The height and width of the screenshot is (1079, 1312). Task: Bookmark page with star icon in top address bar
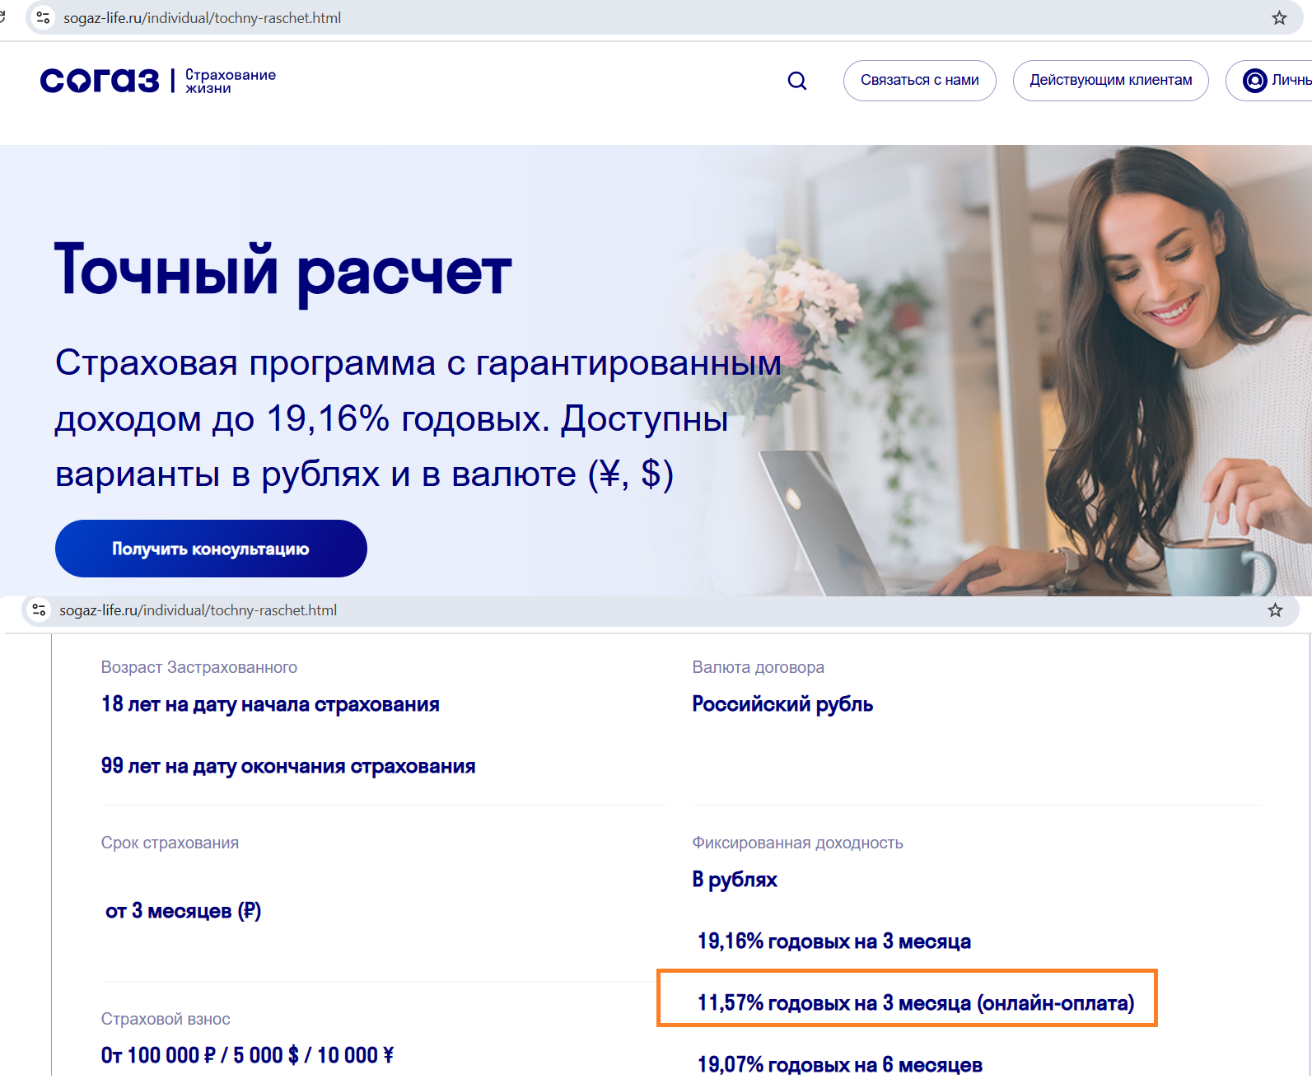1279,18
